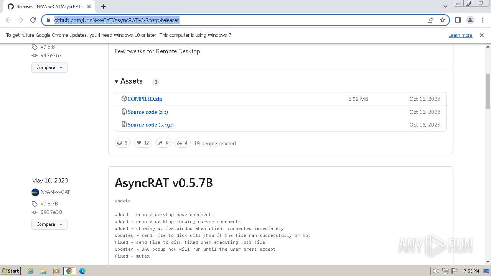This screenshot has width=491, height=276.
Task: Click the network tray icon
Action: (445, 271)
